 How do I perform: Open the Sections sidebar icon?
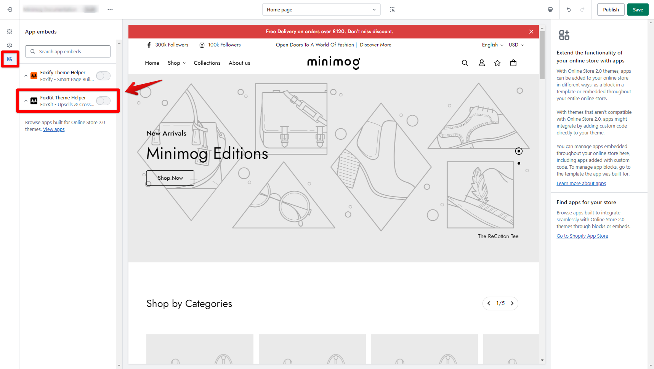10,32
